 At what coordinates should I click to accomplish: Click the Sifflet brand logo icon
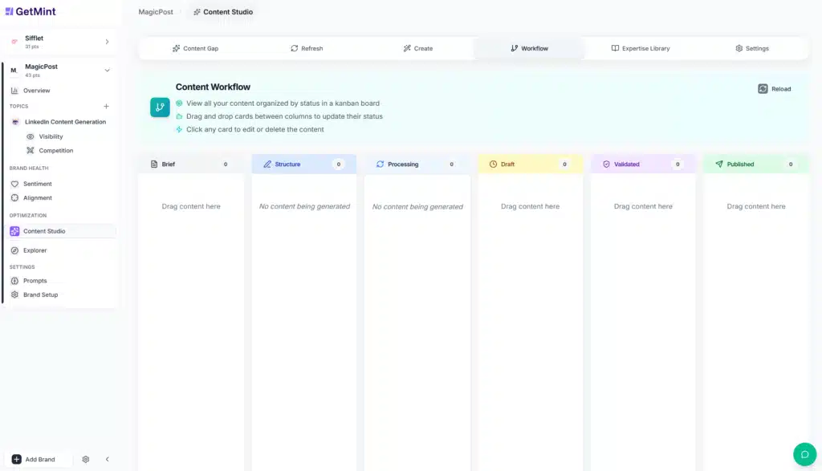click(14, 42)
